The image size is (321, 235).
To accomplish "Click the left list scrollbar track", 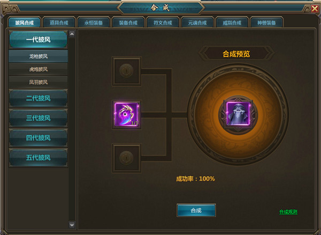I will click(x=72, y=129).
